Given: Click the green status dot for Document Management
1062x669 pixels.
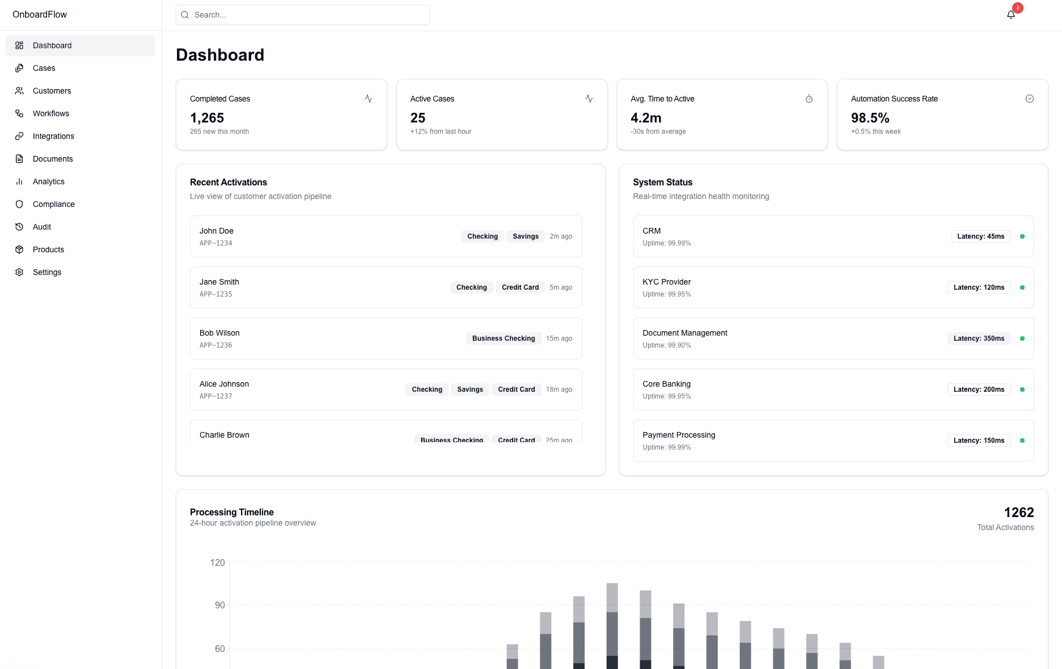Looking at the screenshot, I should (x=1022, y=338).
